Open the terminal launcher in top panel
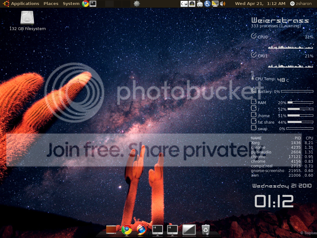The width and height of the screenshot is (317, 238). point(93,4)
